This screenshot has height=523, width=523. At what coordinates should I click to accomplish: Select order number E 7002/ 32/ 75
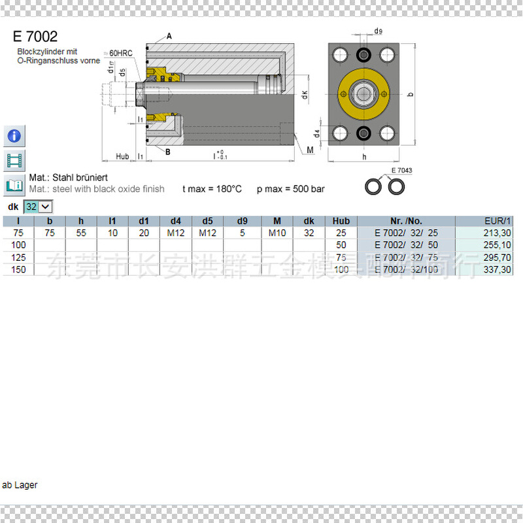(406, 257)
